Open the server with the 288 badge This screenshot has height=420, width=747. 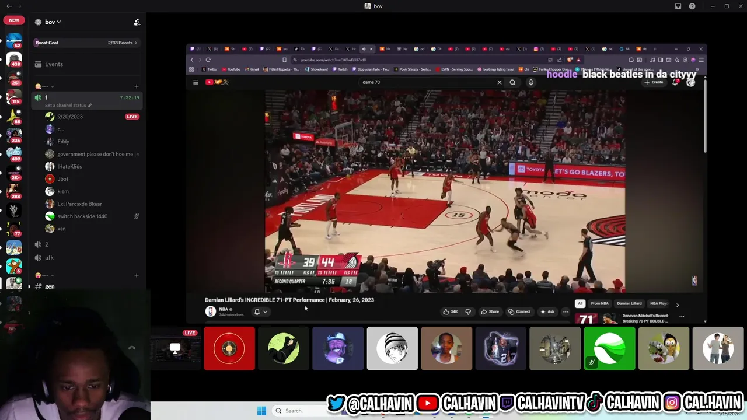14,192
